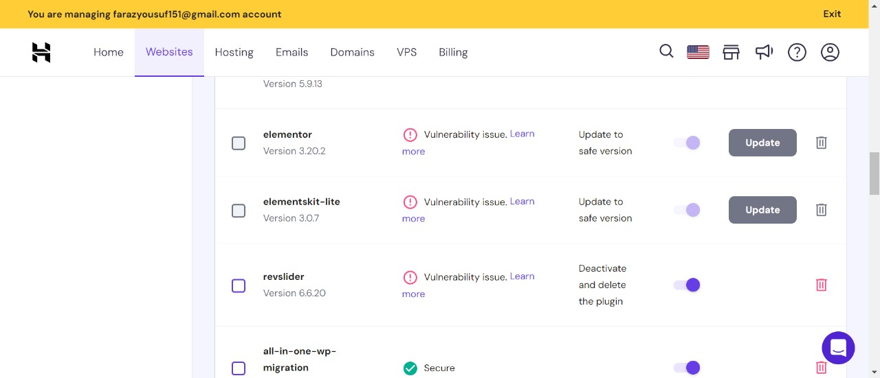This screenshot has width=880, height=378.
Task: Delete the all-in-one-wp-migration trash icon
Action: tap(821, 368)
